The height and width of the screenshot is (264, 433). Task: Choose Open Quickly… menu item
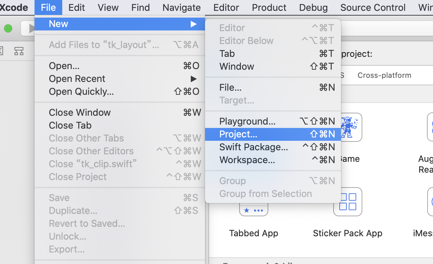tap(120, 92)
